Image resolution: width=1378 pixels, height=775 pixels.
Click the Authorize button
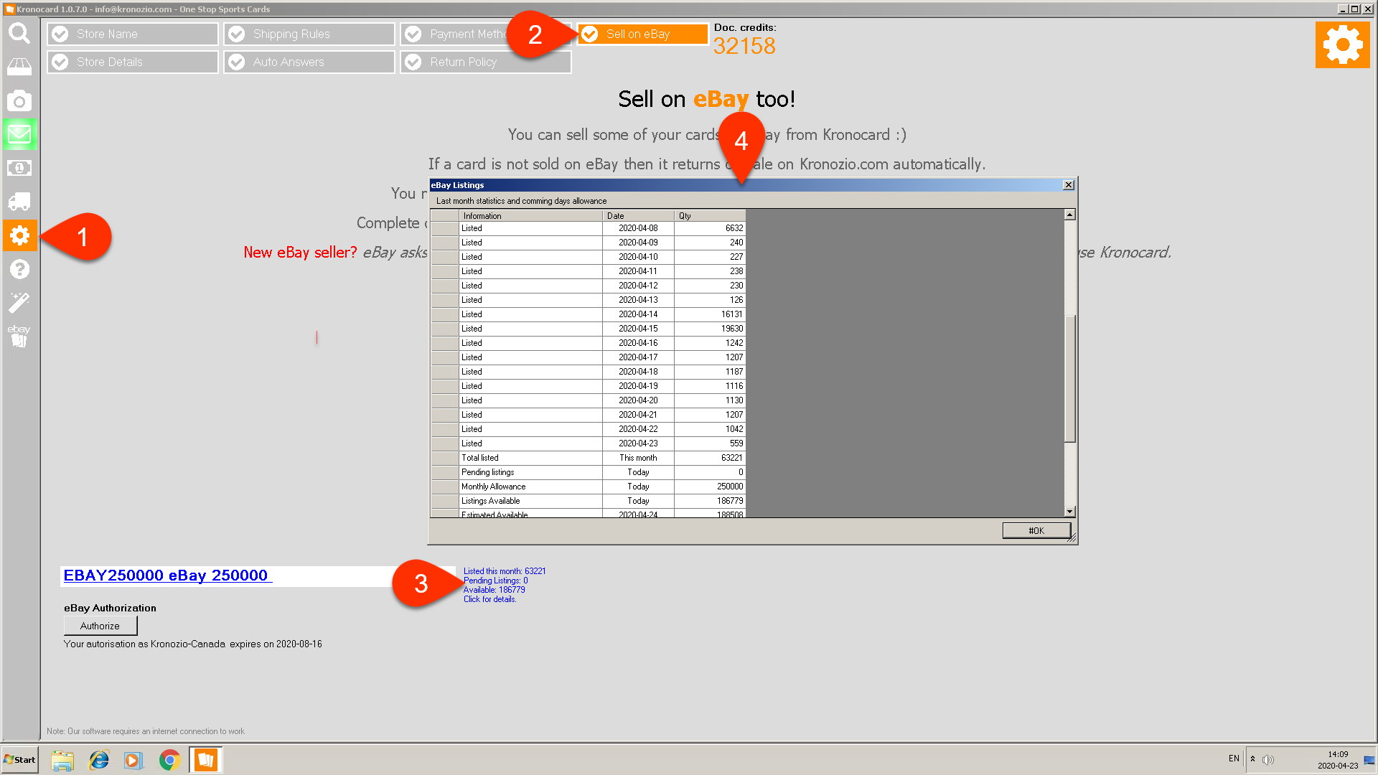100,626
